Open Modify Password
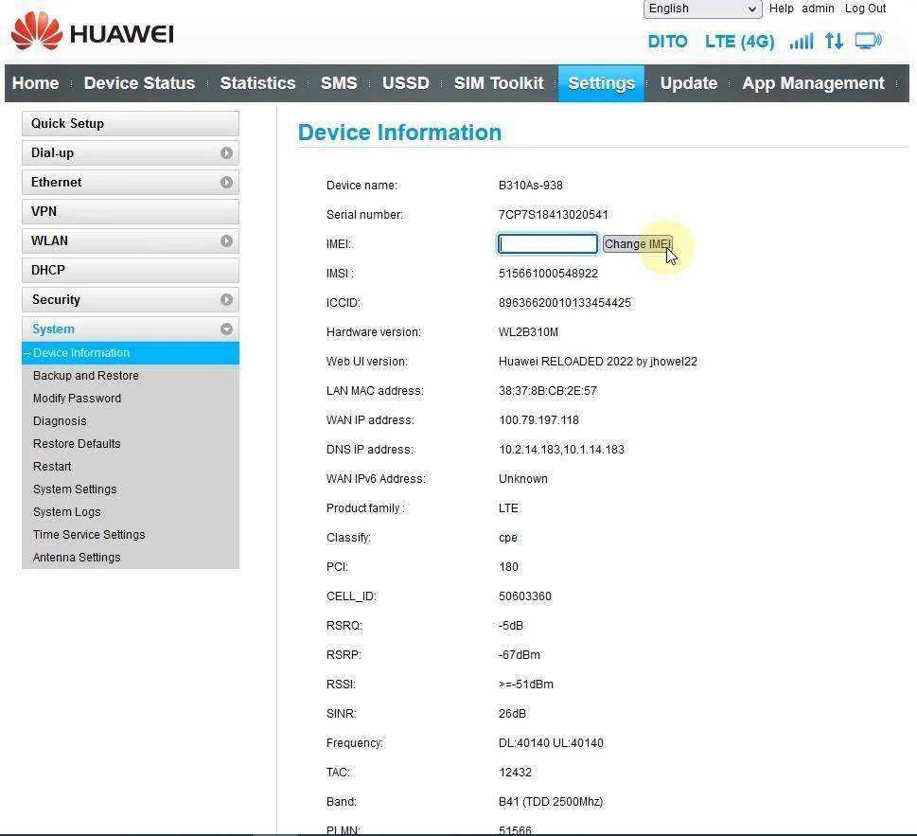This screenshot has width=917, height=836. click(x=78, y=399)
